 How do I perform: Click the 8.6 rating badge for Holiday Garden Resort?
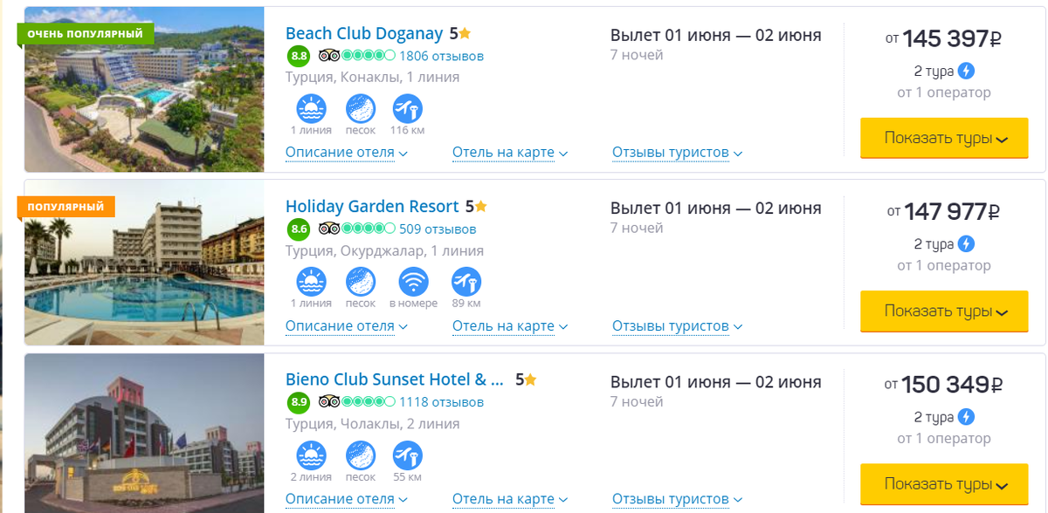pyautogui.click(x=299, y=229)
